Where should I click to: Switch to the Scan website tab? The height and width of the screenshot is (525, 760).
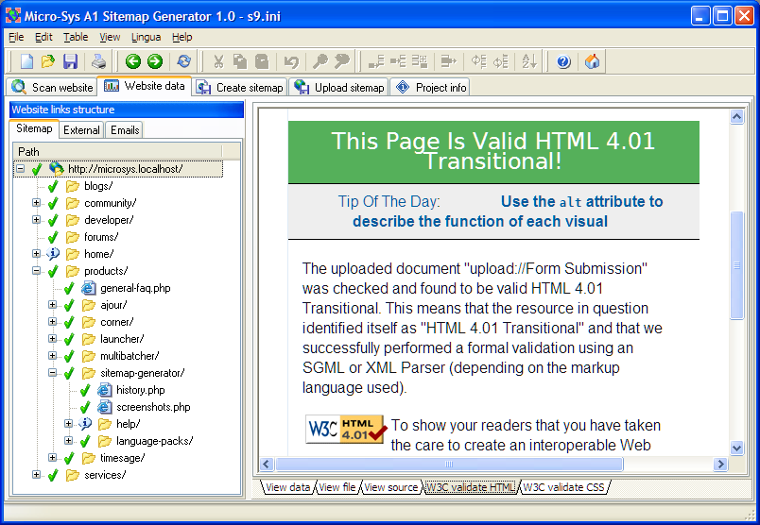pos(52,87)
